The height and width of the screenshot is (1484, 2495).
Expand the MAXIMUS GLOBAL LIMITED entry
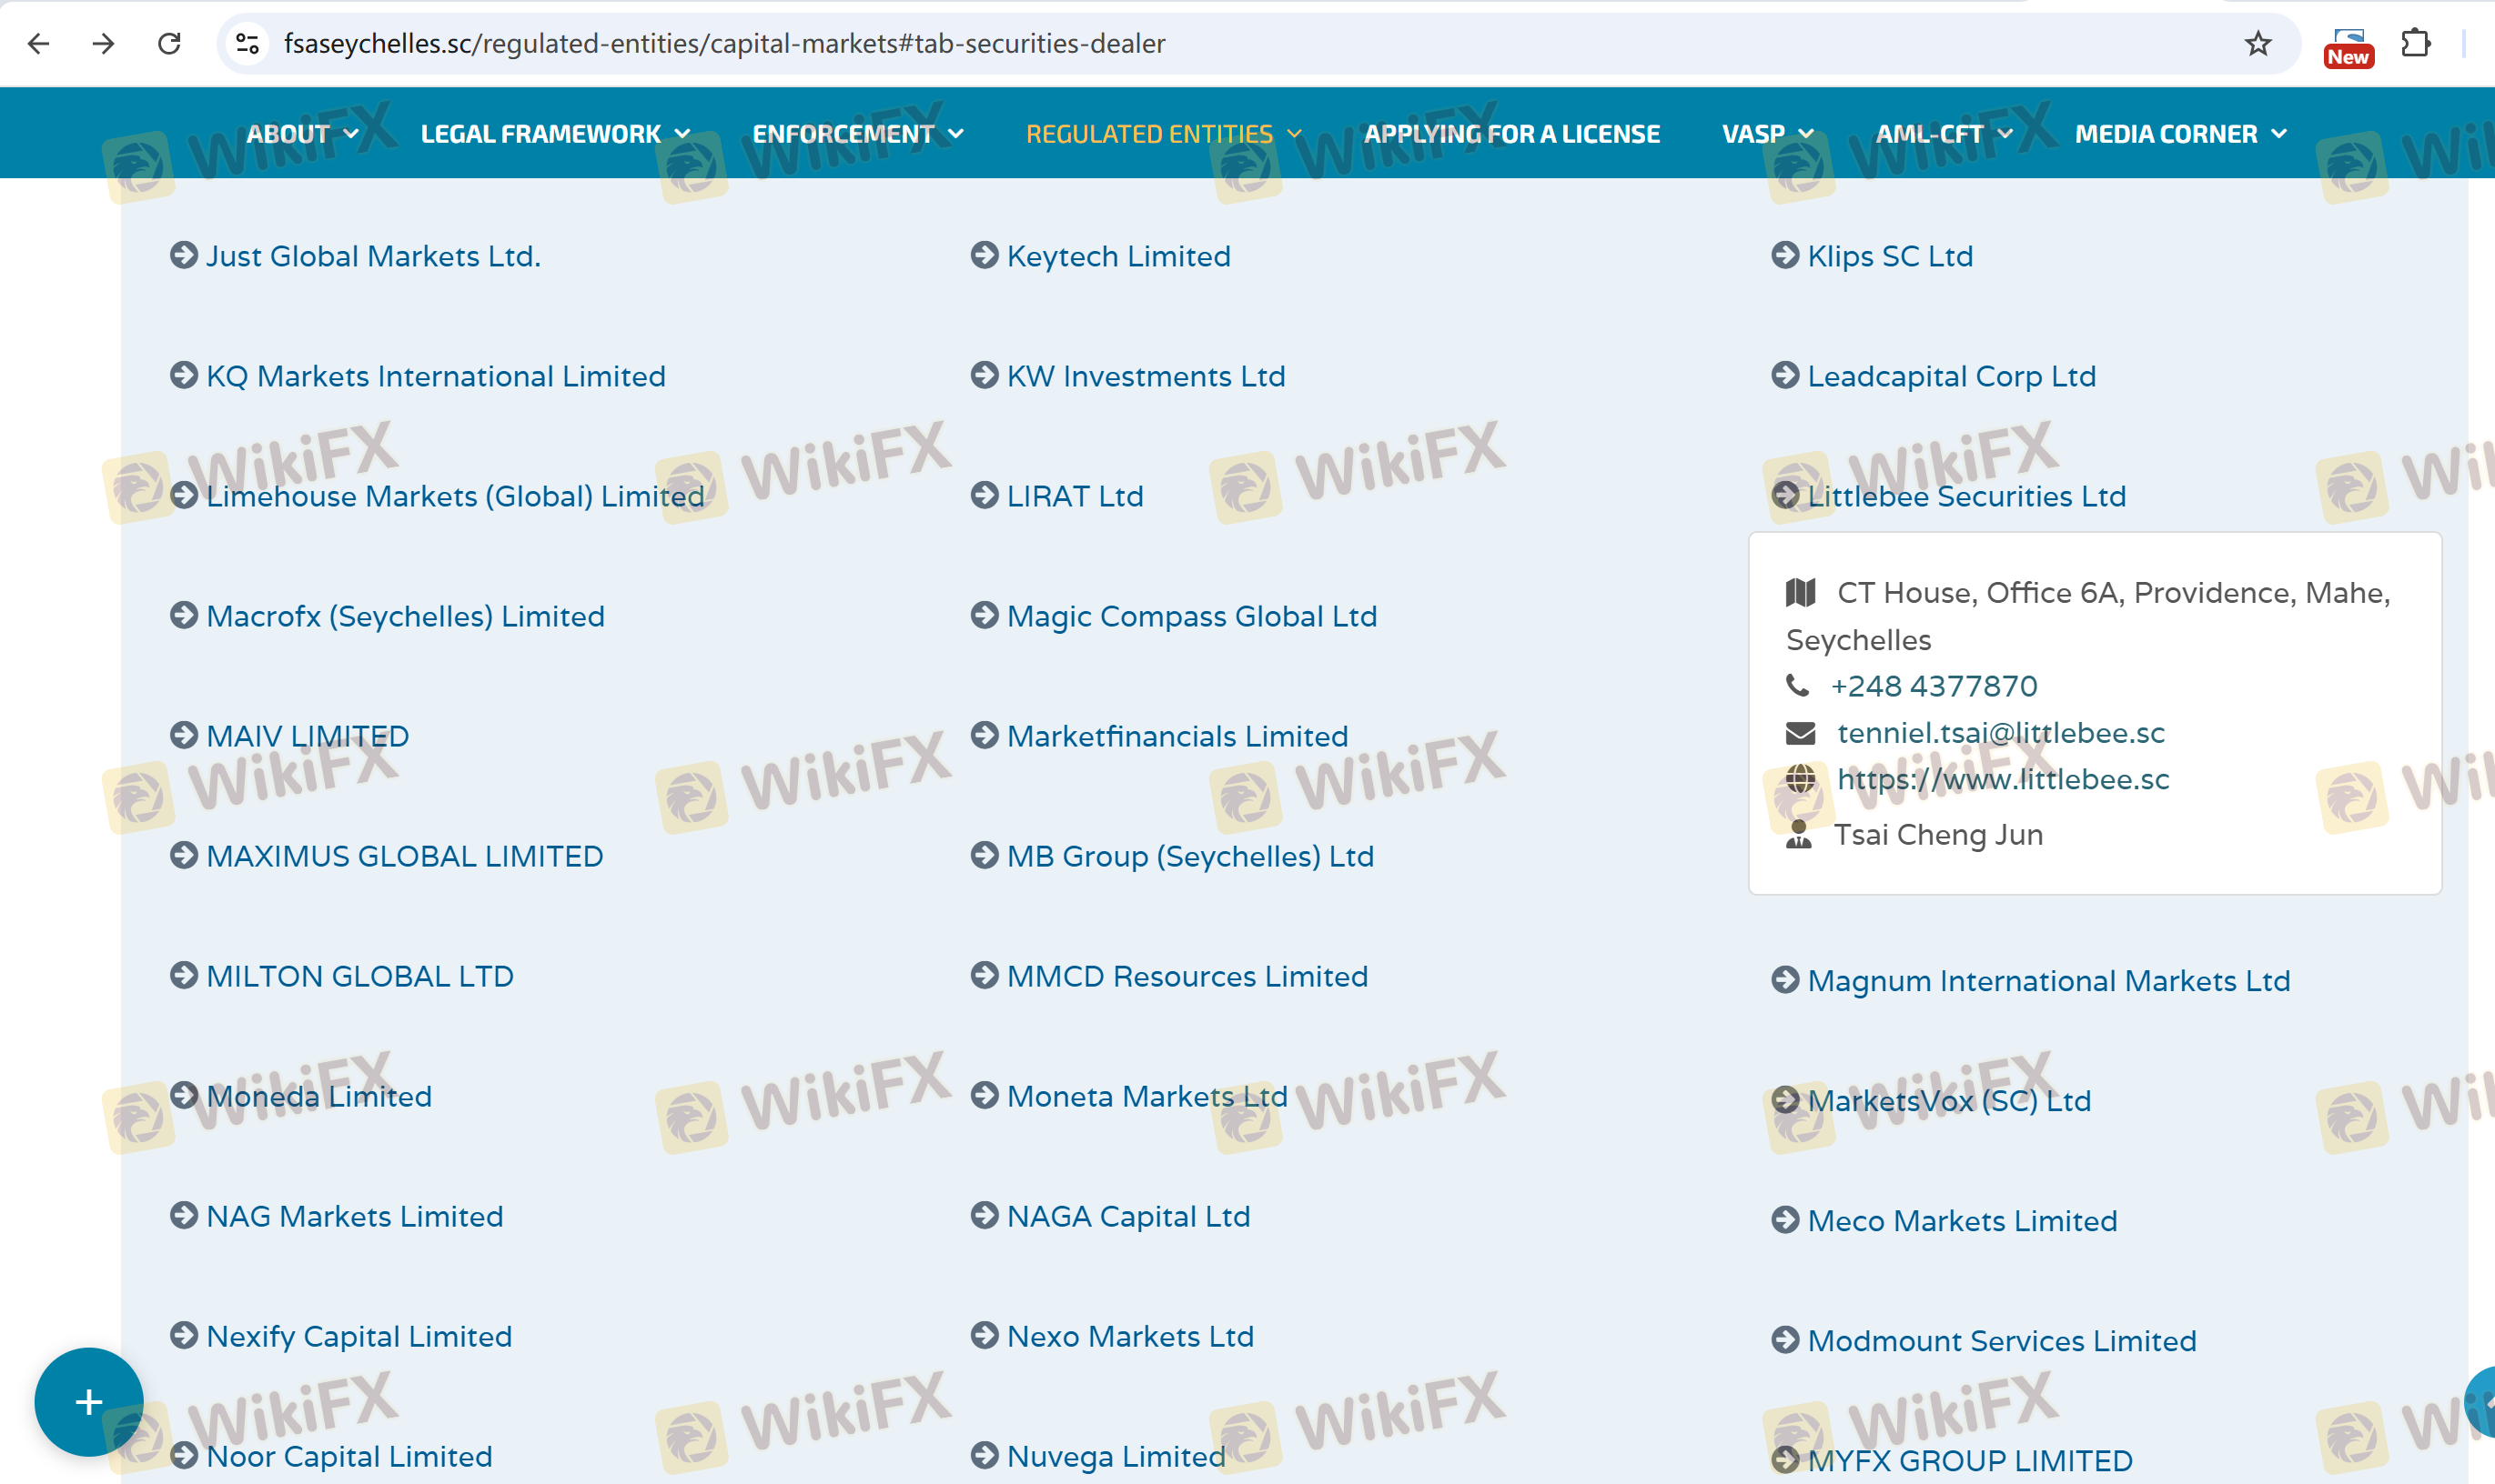pyautogui.click(x=404, y=856)
